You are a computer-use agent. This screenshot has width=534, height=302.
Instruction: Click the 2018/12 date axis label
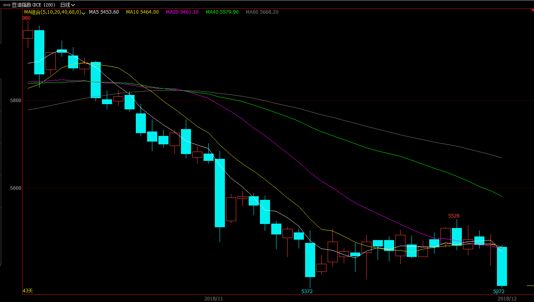coord(507,299)
